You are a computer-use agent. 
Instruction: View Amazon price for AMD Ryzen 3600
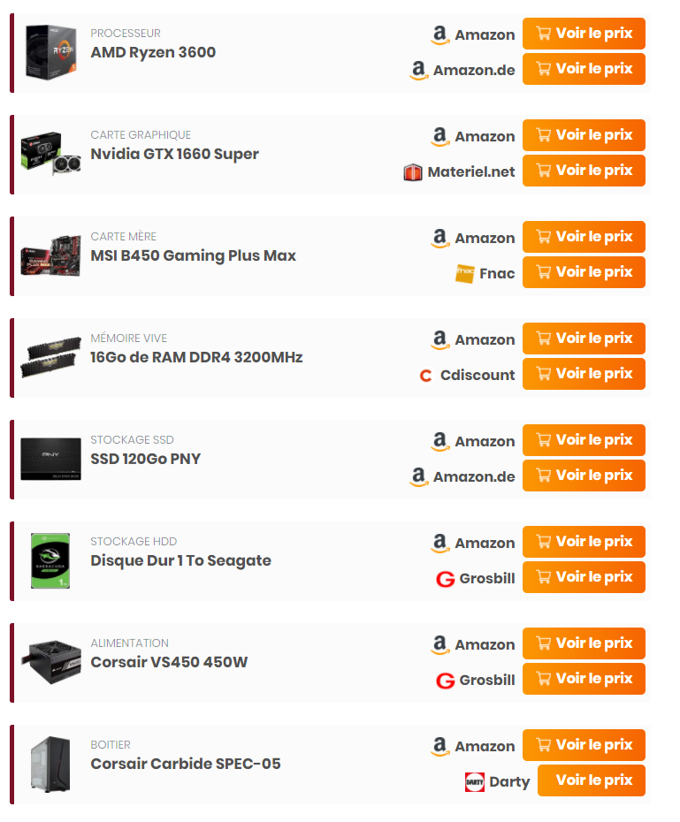tap(584, 34)
